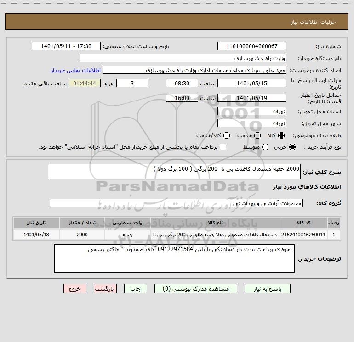The image size is (354, 342).
Task: Click the نوع فرآیند خرید label
Action: (x=322, y=147)
